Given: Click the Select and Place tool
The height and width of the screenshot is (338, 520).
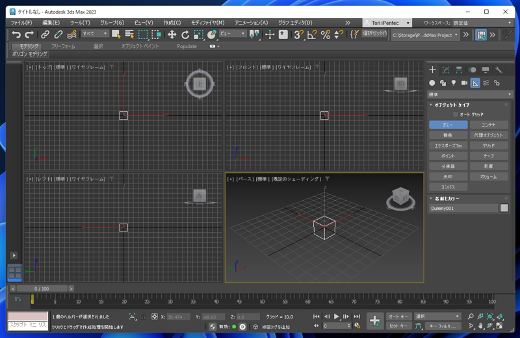Looking at the screenshot, I should (212, 34).
